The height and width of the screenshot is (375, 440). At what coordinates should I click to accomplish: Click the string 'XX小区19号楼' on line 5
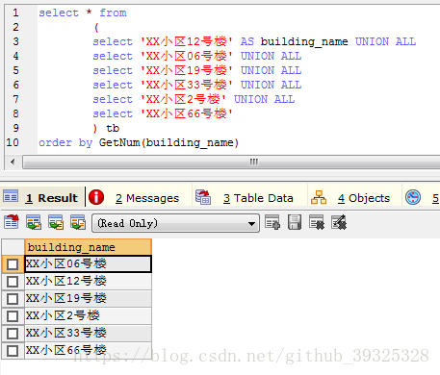(187, 70)
